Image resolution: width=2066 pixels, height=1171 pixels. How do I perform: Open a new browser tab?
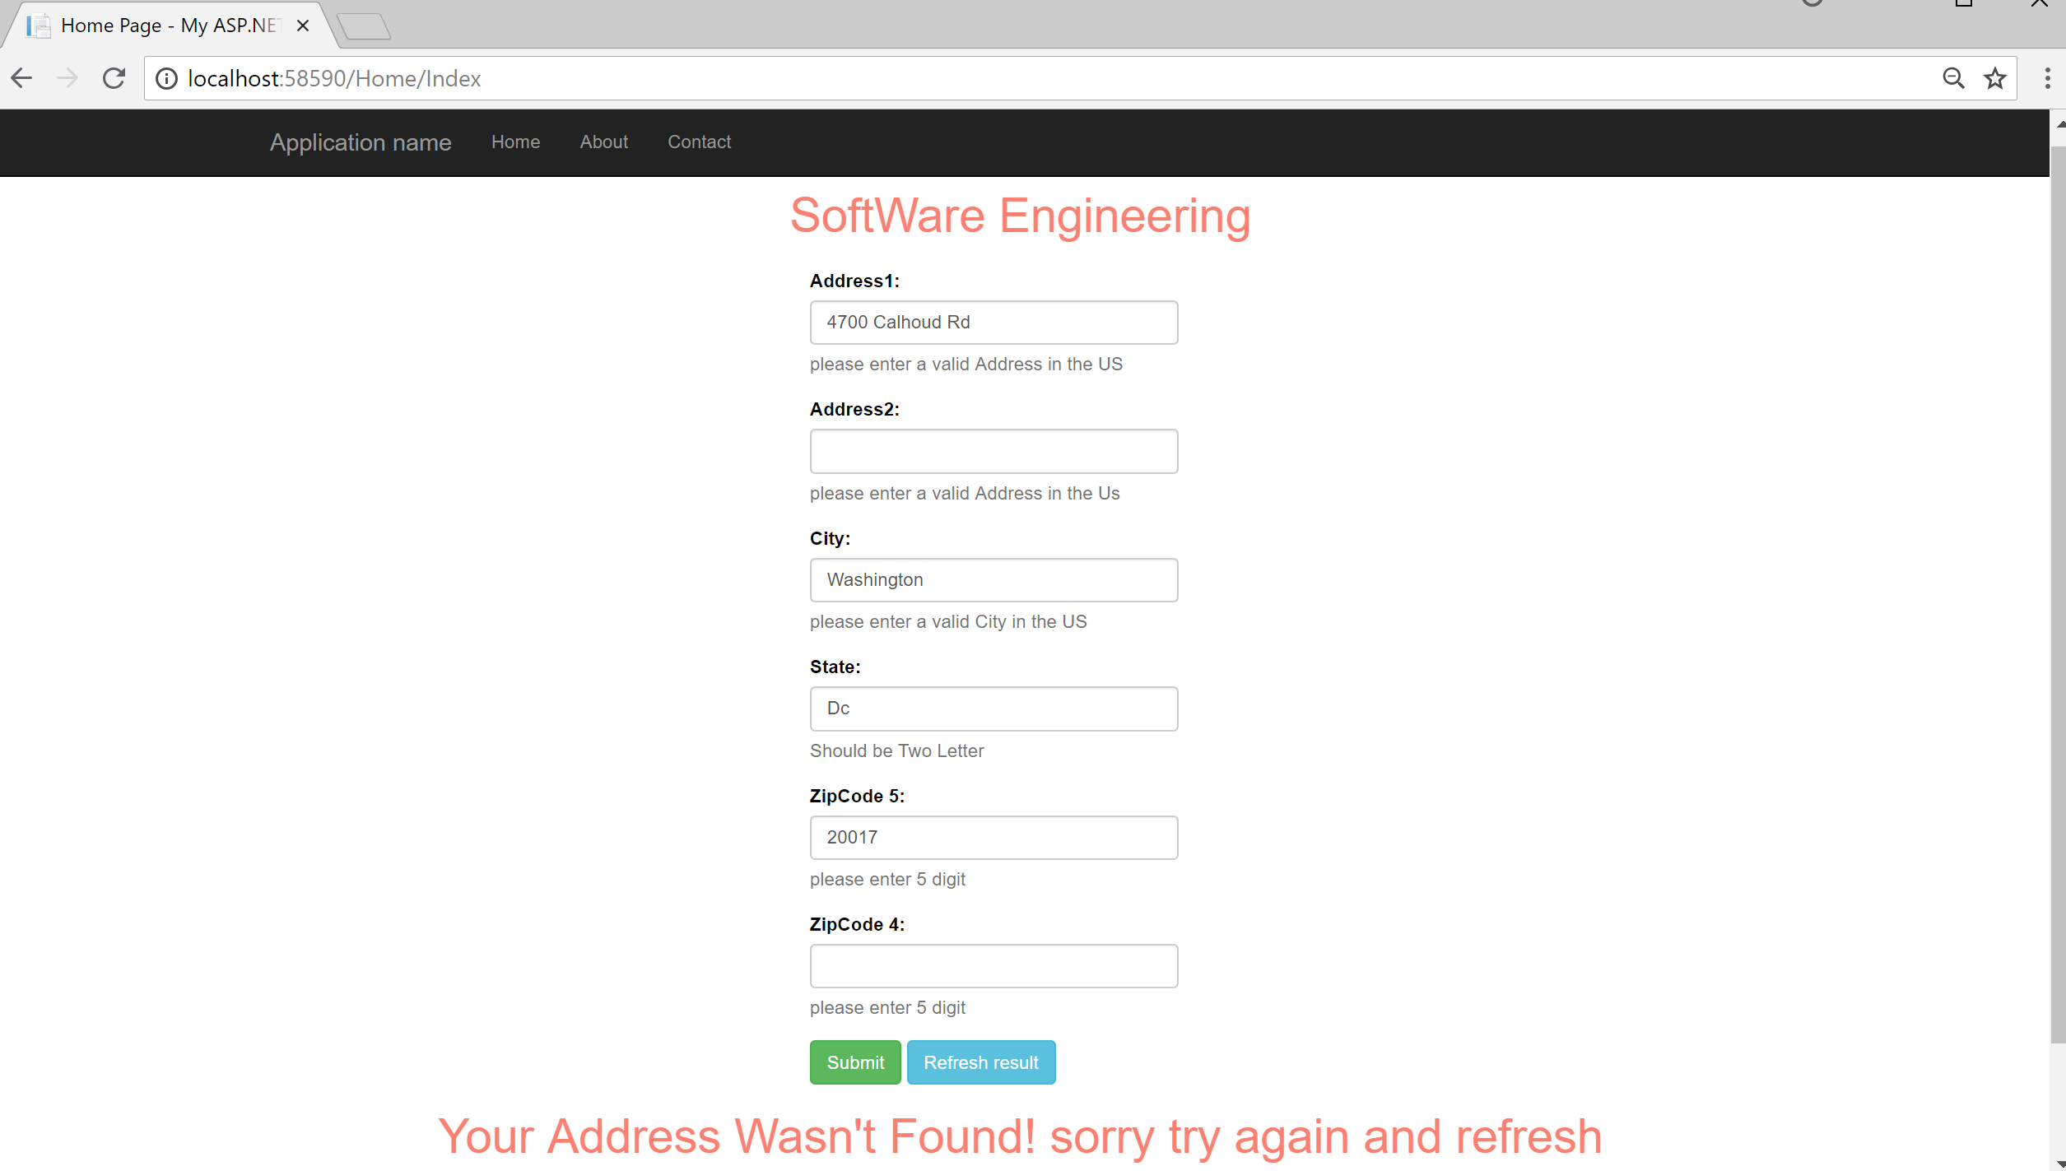tap(364, 26)
